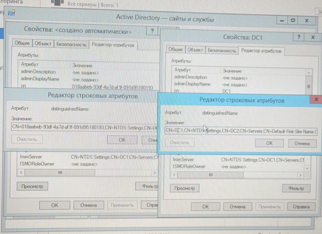
Task: Click Применить in the auto-created properties window
Action: [123, 205]
